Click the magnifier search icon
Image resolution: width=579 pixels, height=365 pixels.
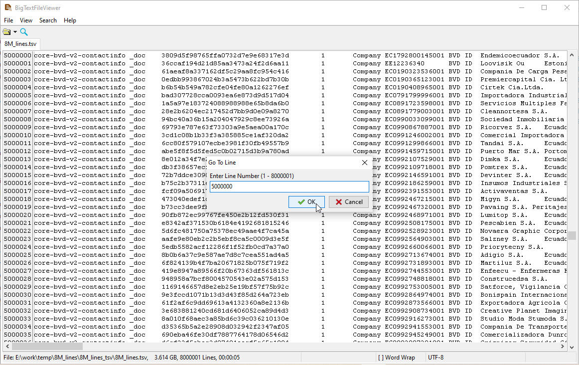(24, 32)
